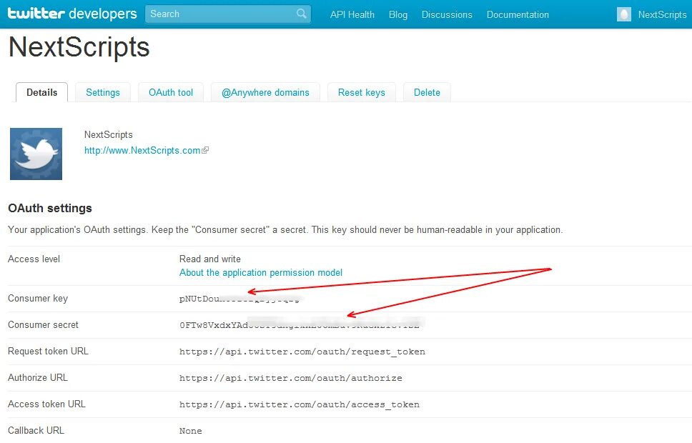Open Discussions in top navigation
This screenshot has width=692, height=443.
point(447,14)
